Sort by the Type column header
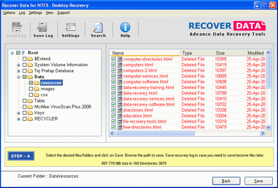Viewport: 278px width, 188px height. [x=196, y=53]
